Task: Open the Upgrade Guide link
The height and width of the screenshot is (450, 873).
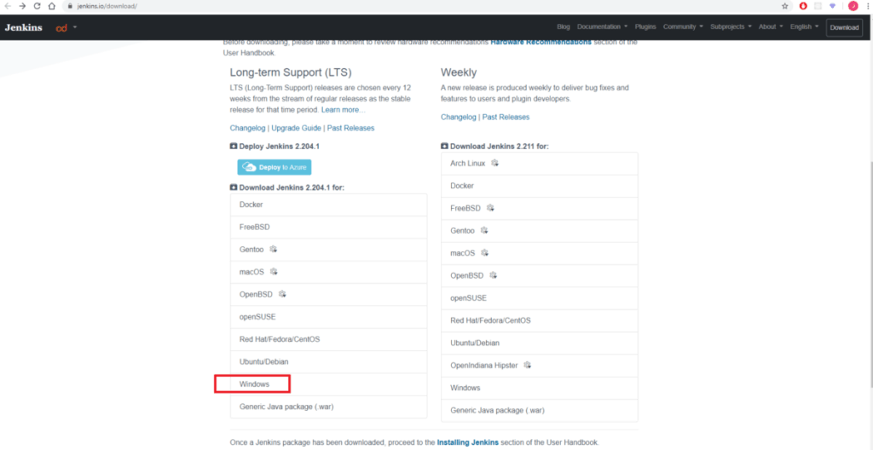Action: click(x=296, y=128)
